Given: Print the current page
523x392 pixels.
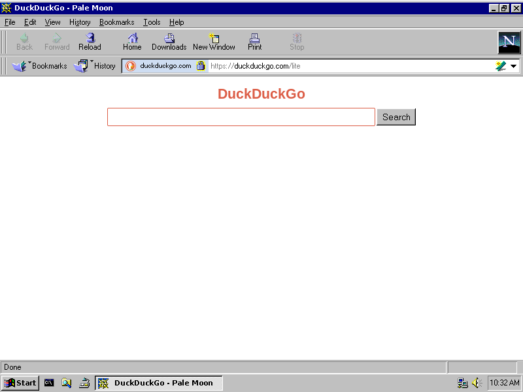Looking at the screenshot, I should point(254,41).
